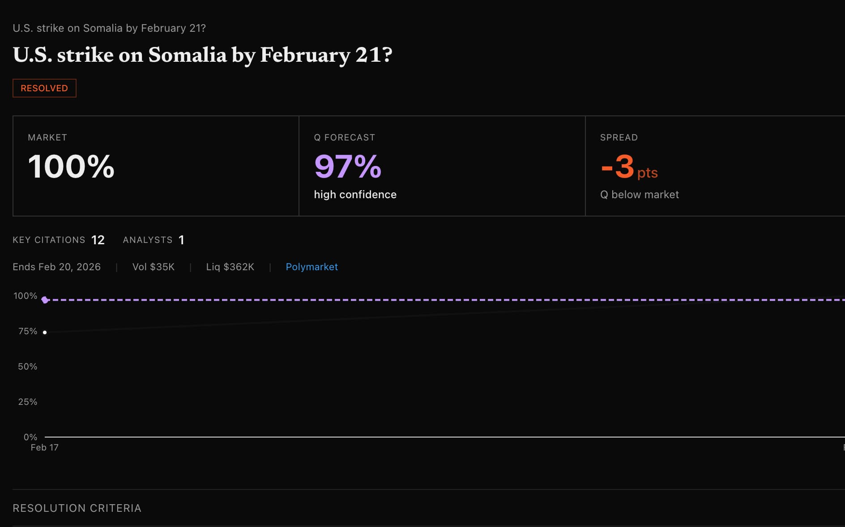Expand the Resolution Criteria section heading

tap(77, 508)
